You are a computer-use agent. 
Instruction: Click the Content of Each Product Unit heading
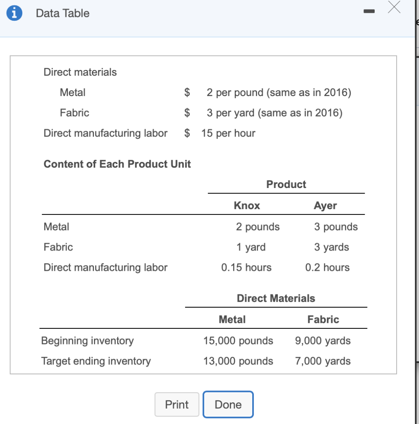pyautogui.click(x=117, y=164)
